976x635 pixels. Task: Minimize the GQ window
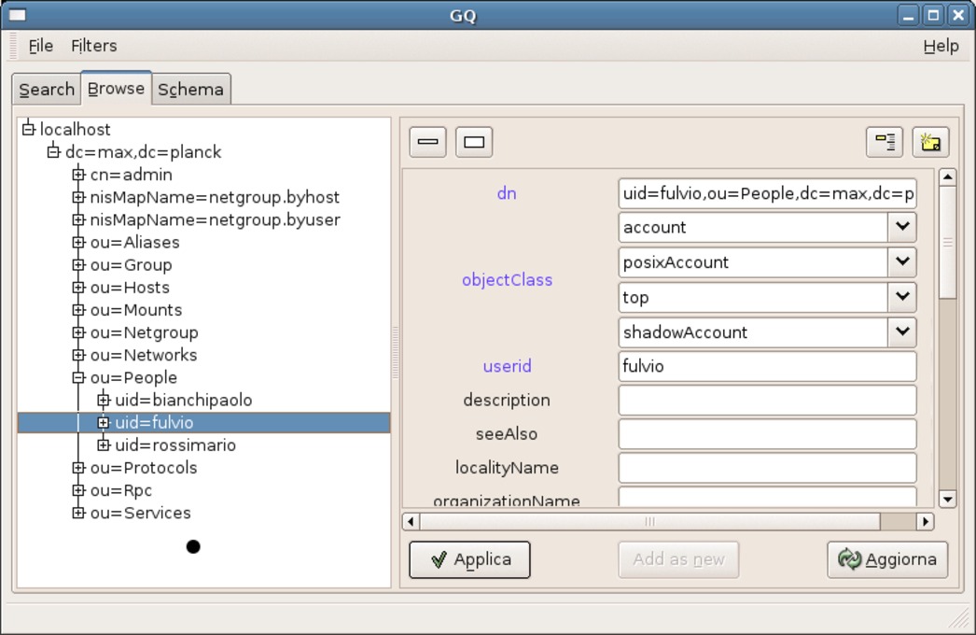[908, 15]
